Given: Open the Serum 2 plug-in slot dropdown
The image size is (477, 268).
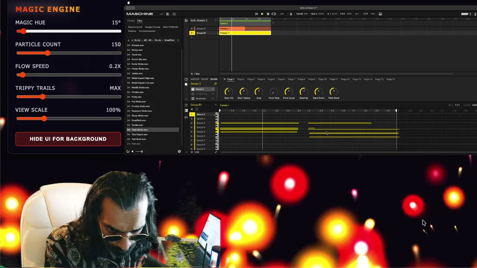Looking at the screenshot, I should [213, 89].
